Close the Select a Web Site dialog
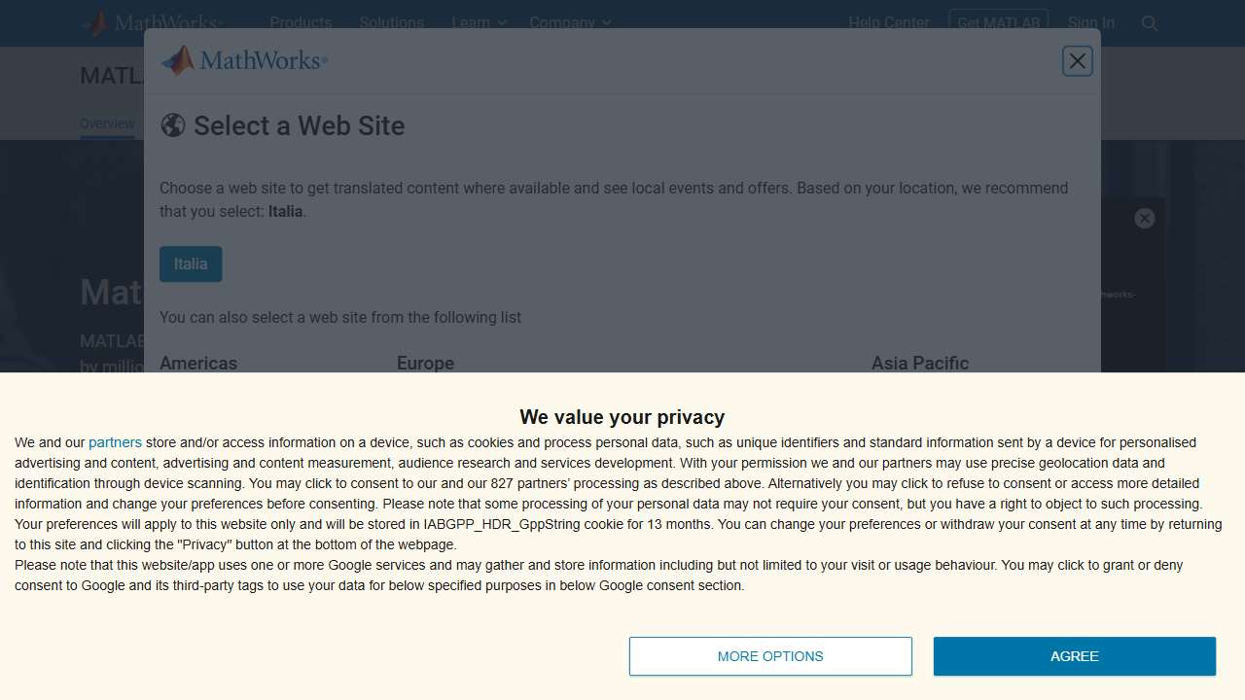The width and height of the screenshot is (1245, 700). coord(1077,61)
